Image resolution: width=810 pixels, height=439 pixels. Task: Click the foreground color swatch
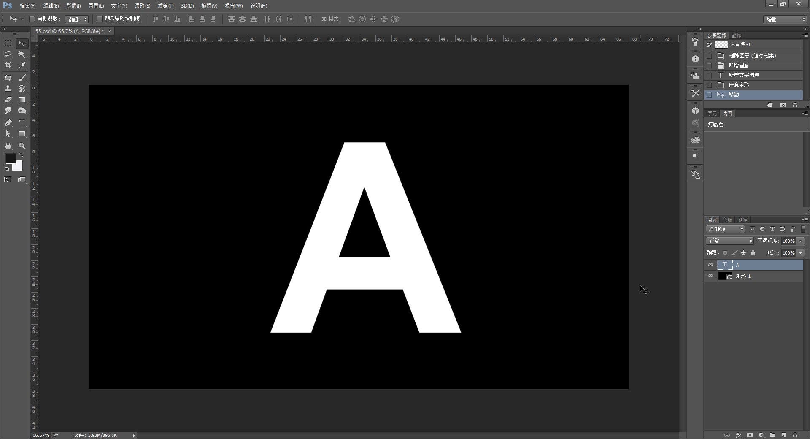pos(11,159)
